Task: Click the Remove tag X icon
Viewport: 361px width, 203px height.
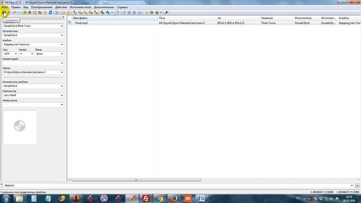Action: (9, 12)
